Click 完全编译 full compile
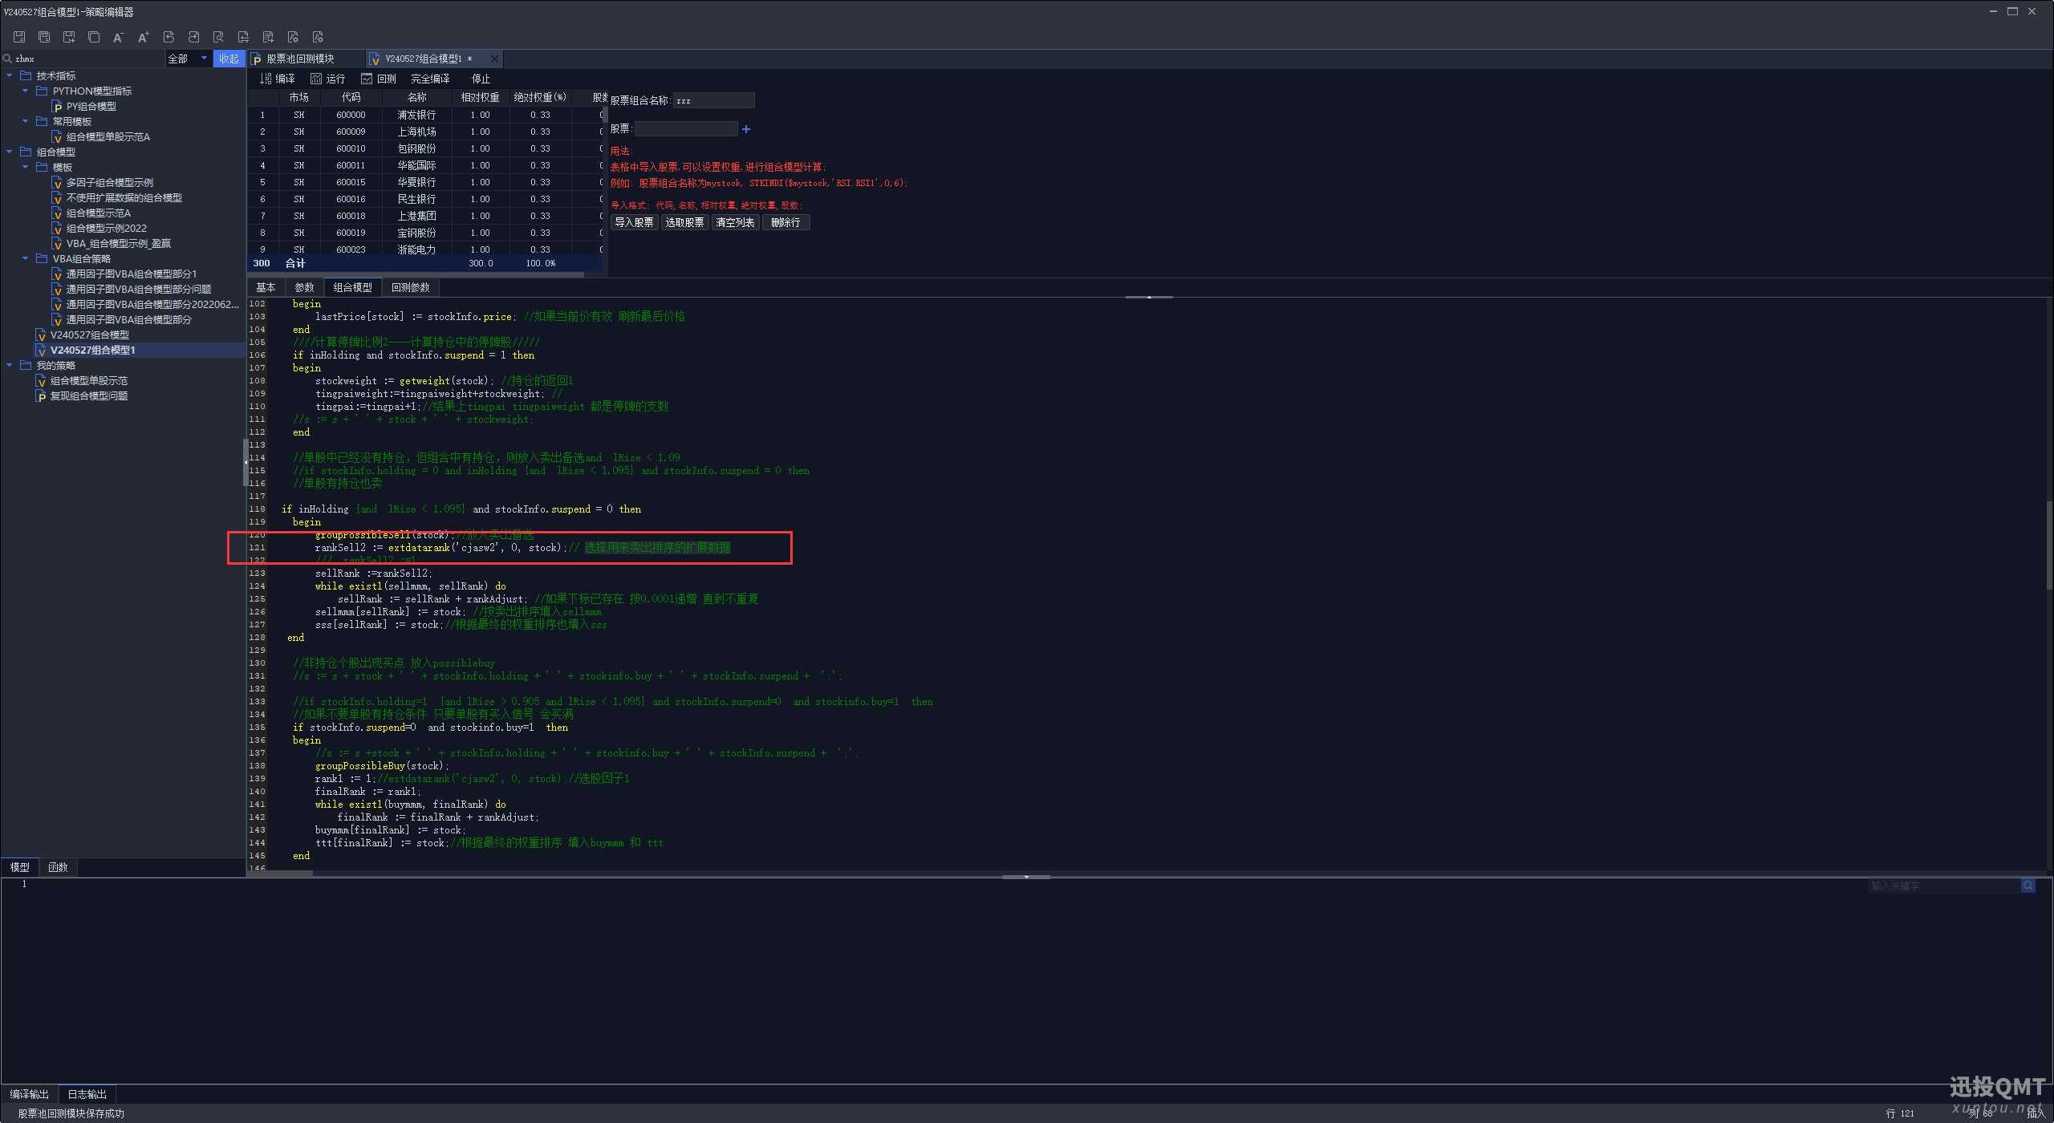This screenshot has height=1123, width=2054. [x=430, y=79]
